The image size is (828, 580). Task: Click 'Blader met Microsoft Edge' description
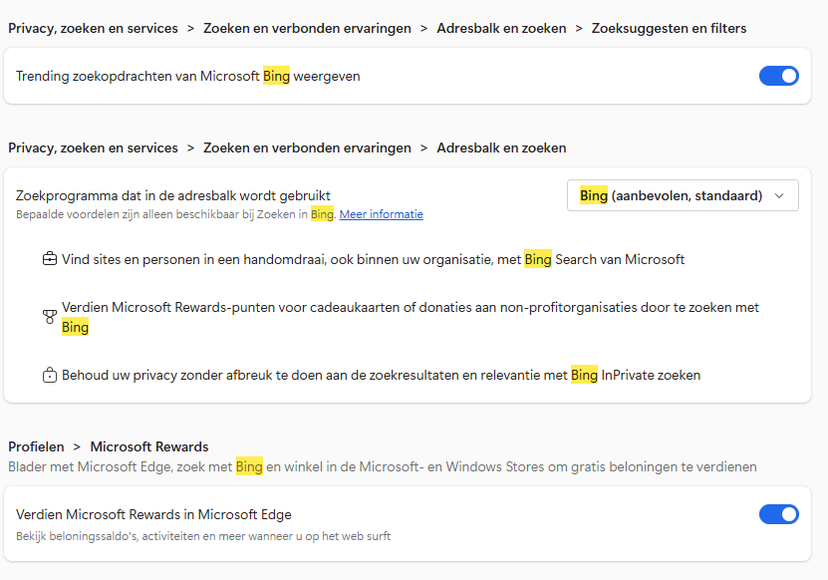383,467
